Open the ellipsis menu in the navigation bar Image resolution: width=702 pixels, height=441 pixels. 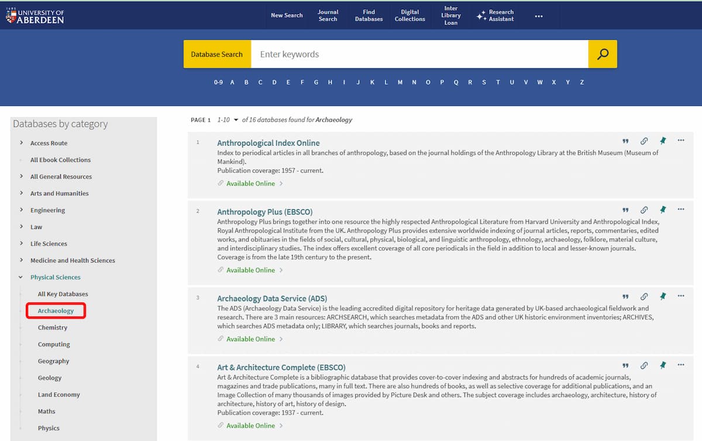tap(538, 16)
